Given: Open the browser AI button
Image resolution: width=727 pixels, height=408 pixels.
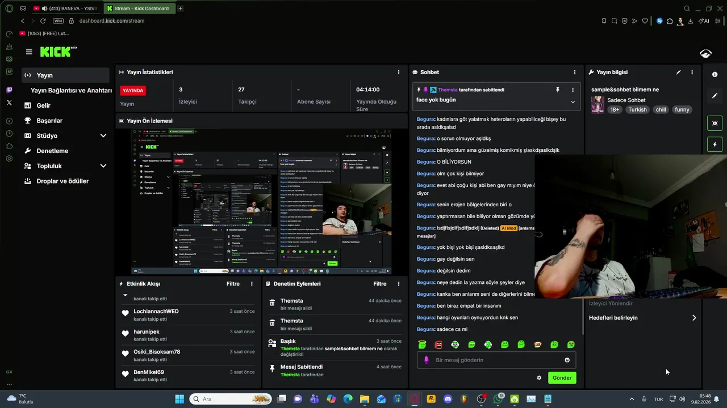Looking at the screenshot, I should (x=704, y=21).
